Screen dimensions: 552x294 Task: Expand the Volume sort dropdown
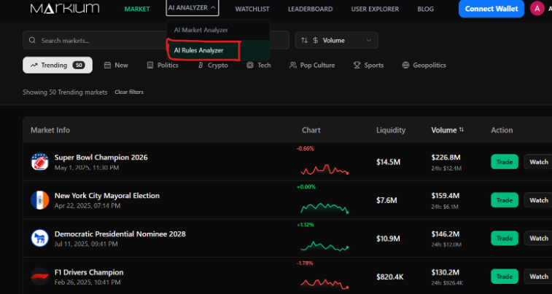tap(337, 41)
